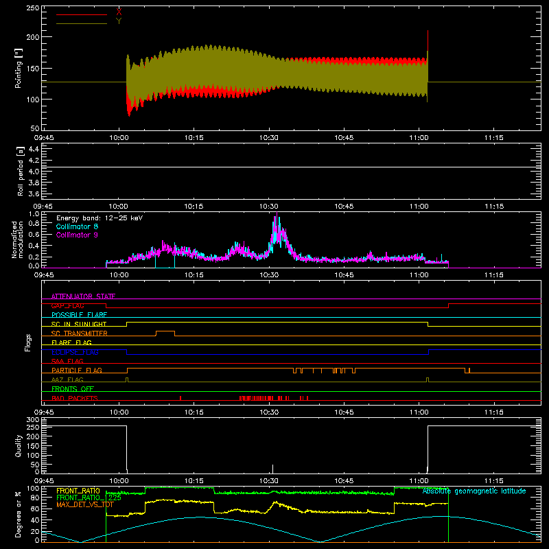Viewport: 549px width, 549px height.
Task: Click the raised SC_TRANSMITTER pulse segment
Action: tap(165, 331)
